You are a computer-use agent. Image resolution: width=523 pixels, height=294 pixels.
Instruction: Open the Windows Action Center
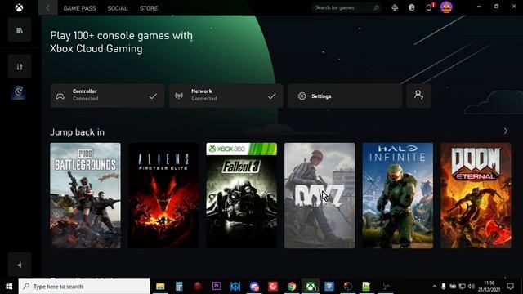[x=510, y=287]
